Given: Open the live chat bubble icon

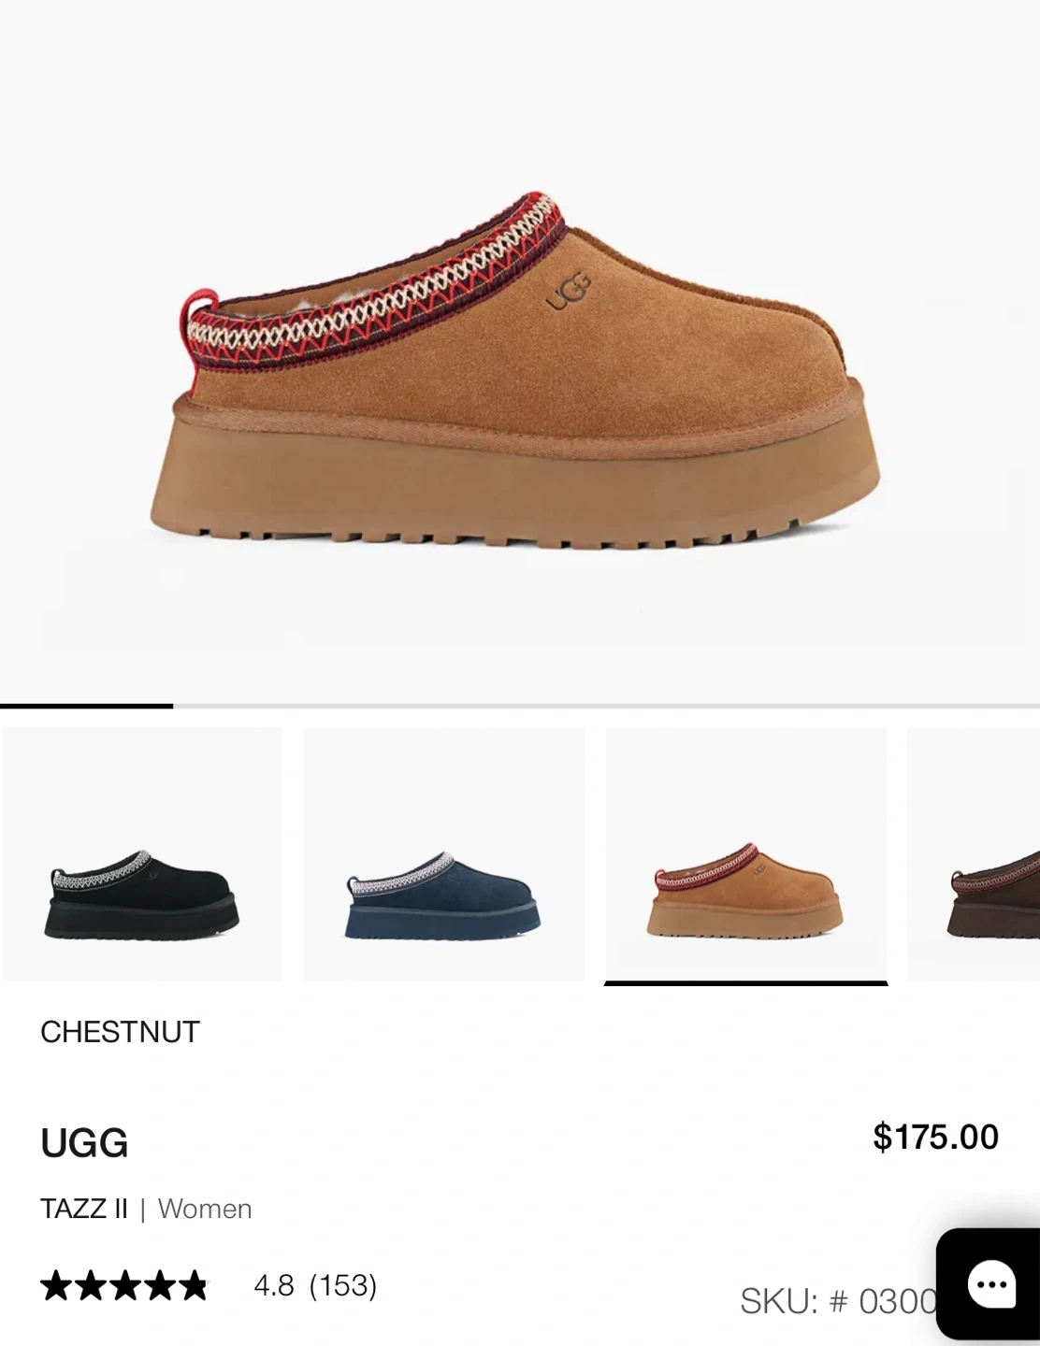Looking at the screenshot, I should [x=991, y=1286].
